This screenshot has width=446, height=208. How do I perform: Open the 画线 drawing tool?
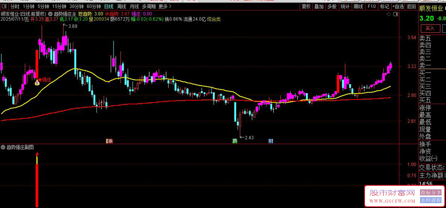[358, 6]
